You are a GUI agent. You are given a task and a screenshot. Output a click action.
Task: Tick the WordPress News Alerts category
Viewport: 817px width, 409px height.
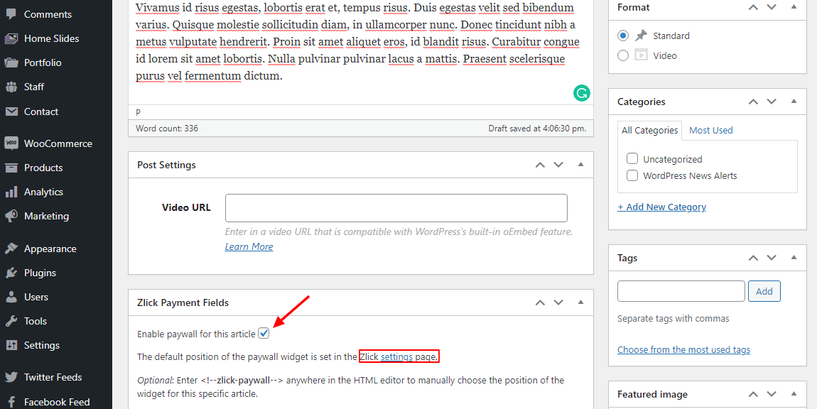click(x=632, y=175)
